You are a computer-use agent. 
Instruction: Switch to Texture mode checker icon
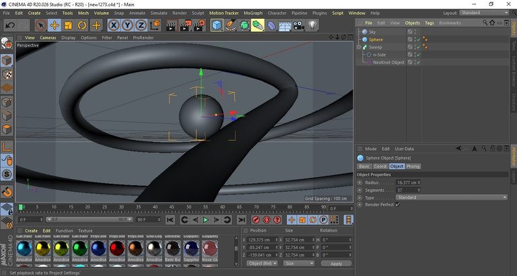point(7,75)
